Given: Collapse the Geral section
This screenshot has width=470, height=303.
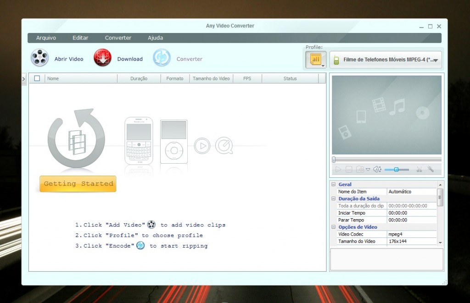Looking at the screenshot, I should [333, 184].
